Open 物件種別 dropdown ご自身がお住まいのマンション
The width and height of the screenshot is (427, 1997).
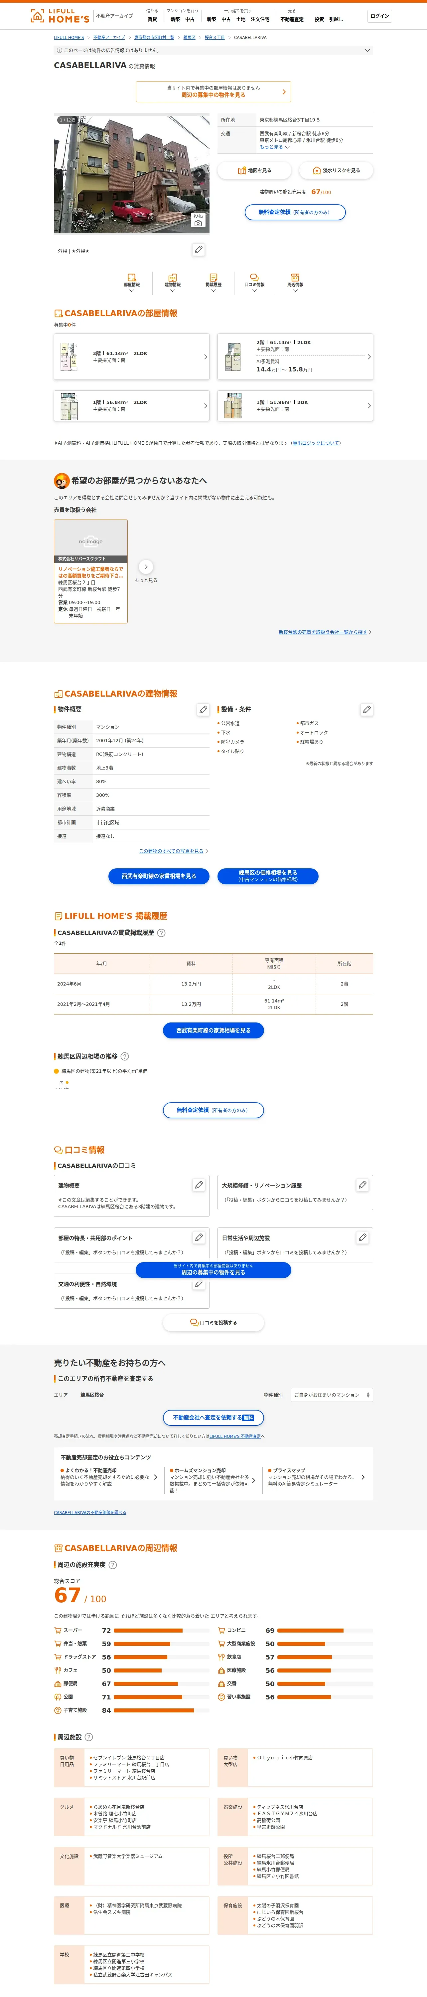pyautogui.click(x=332, y=1395)
